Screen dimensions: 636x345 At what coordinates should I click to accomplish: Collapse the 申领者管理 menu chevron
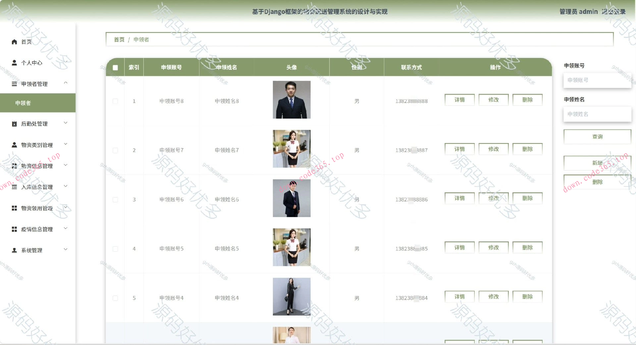pos(66,83)
